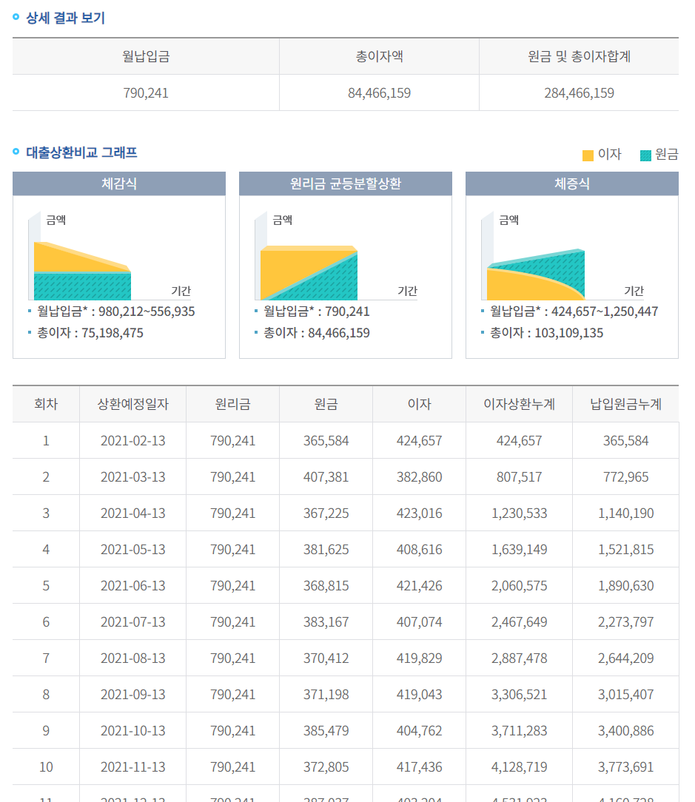
Task: Click the 총이자액 column header
Action: [x=378, y=55]
